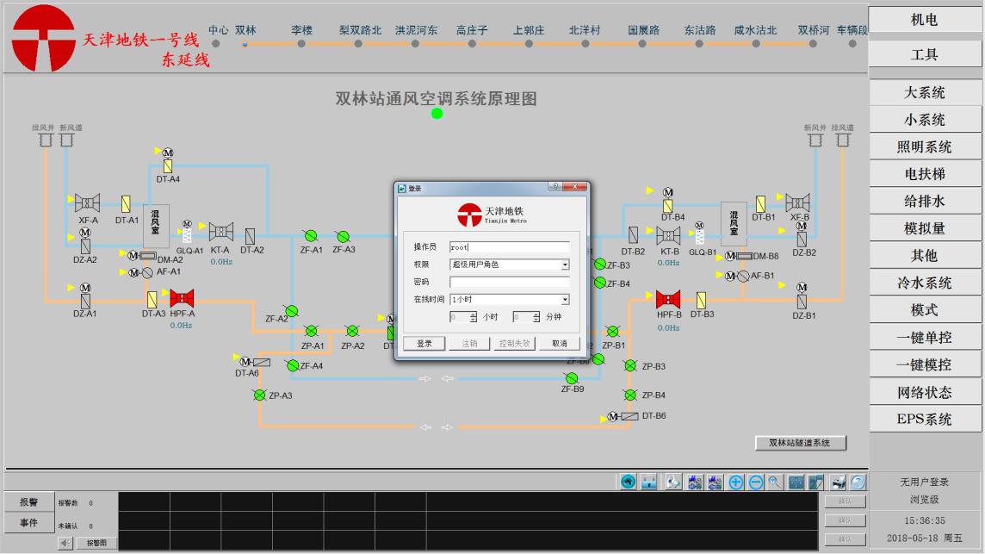Image resolution: width=985 pixels, height=554 pixels.
Task: Click the zoom-out minus icon
Action: coord(756,482)
